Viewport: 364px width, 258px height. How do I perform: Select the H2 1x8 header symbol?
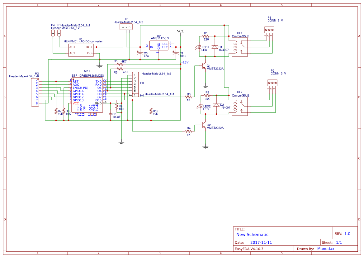pos(35,92)
